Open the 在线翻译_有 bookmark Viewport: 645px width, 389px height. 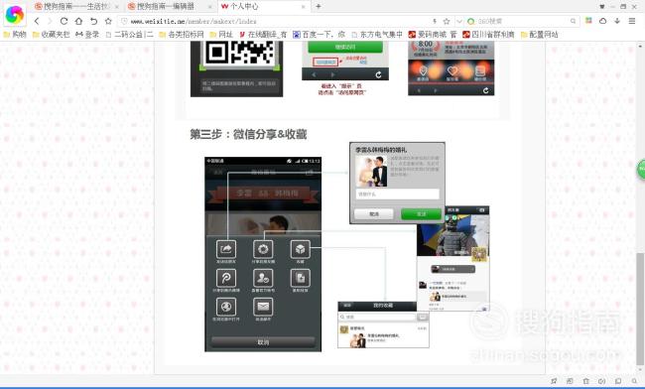(x=263, y=35)
